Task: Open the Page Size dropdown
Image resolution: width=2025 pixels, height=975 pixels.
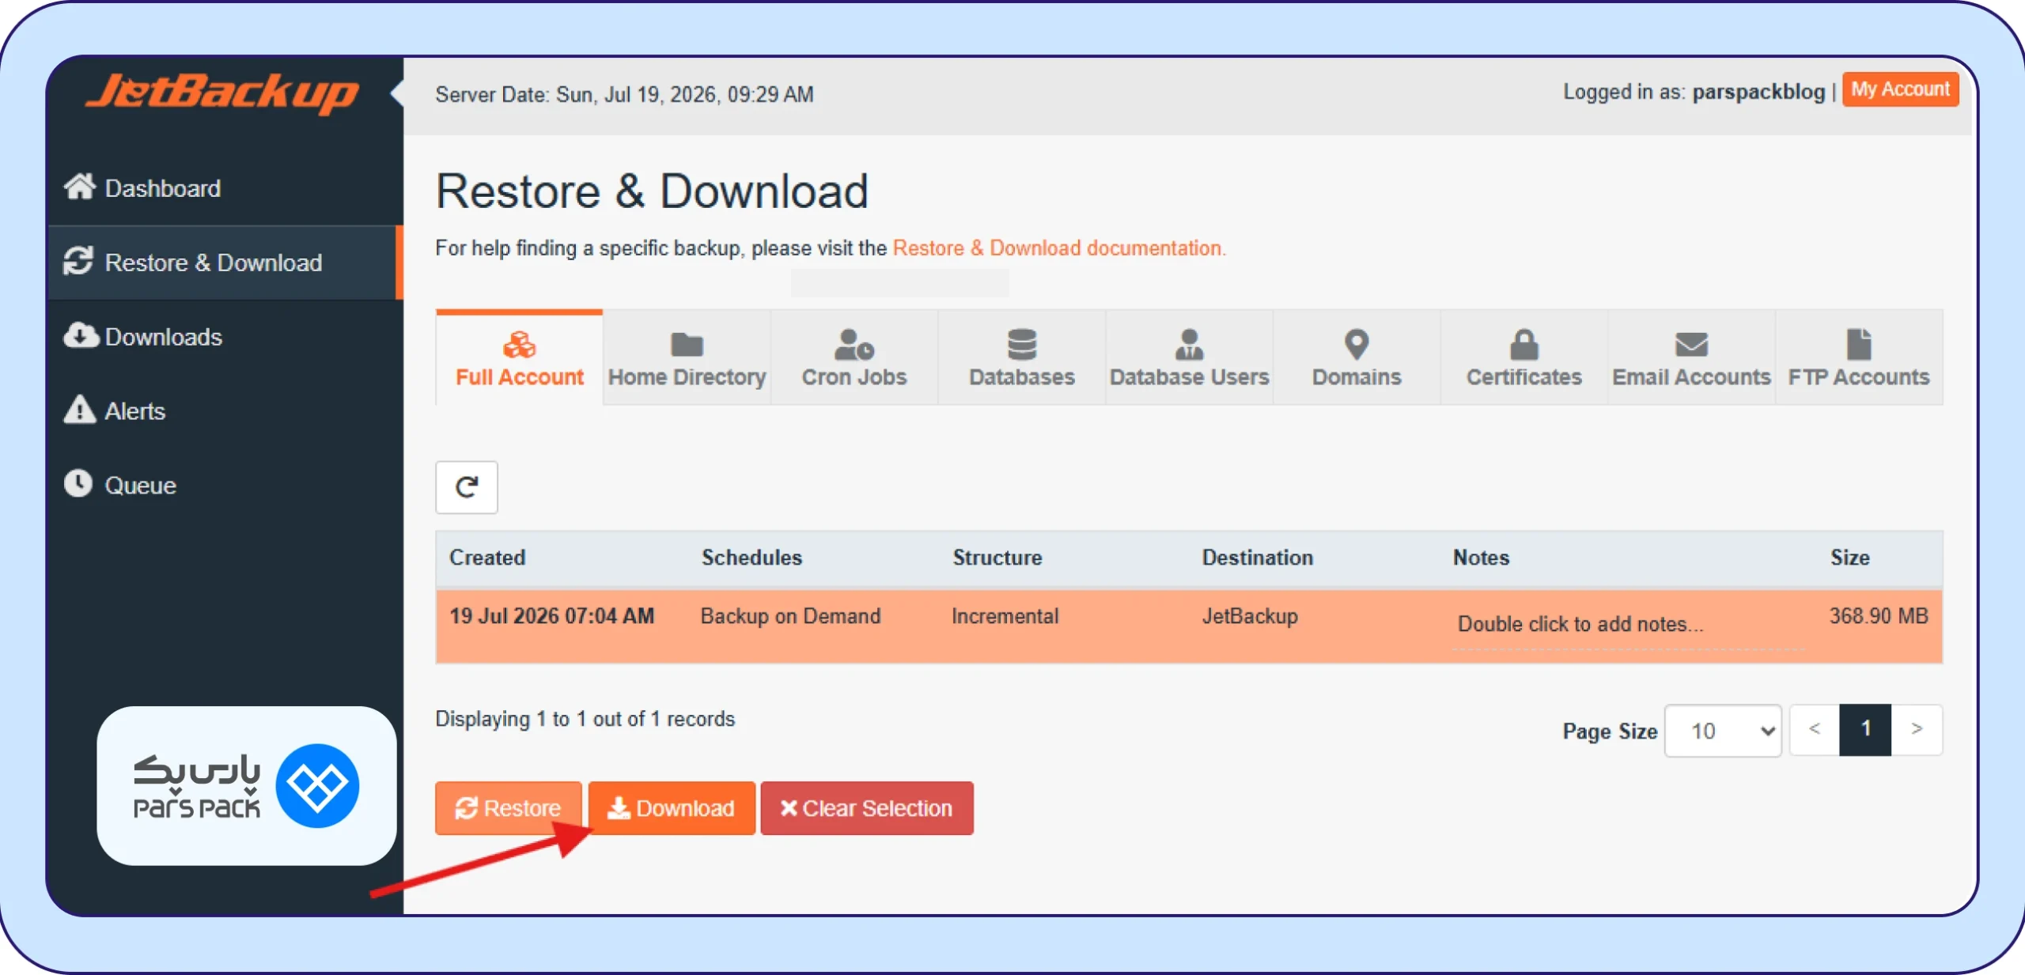Action: tap(1723, 731)
